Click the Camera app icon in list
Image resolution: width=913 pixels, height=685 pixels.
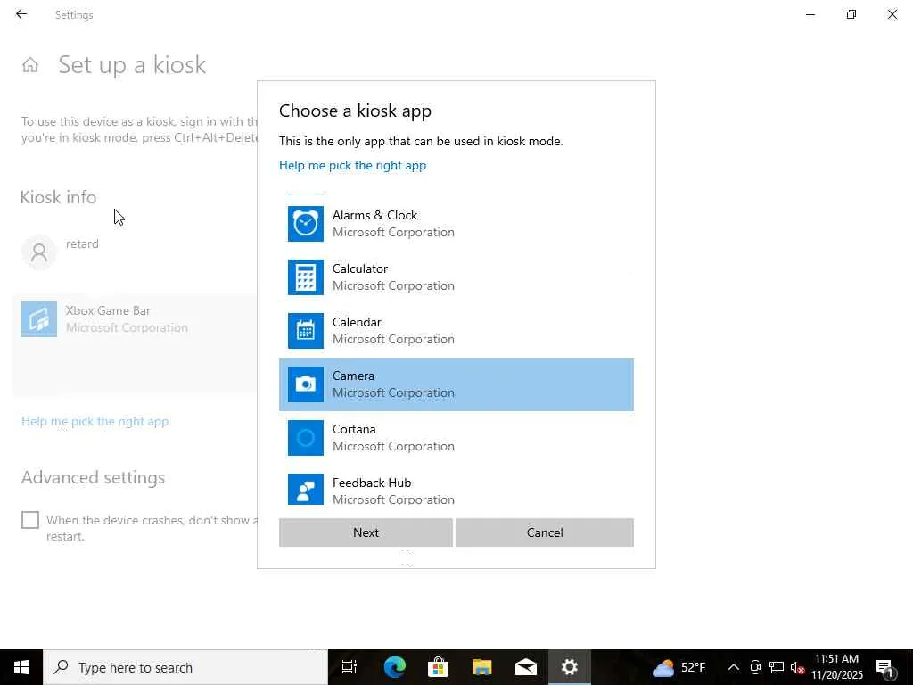(x=306, y=384)
